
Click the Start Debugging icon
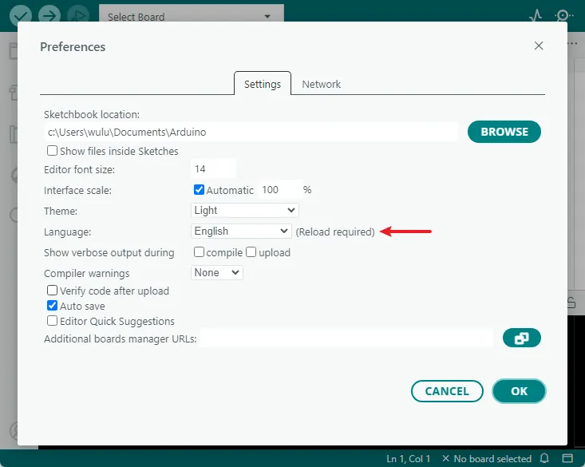tap(77, 16)
